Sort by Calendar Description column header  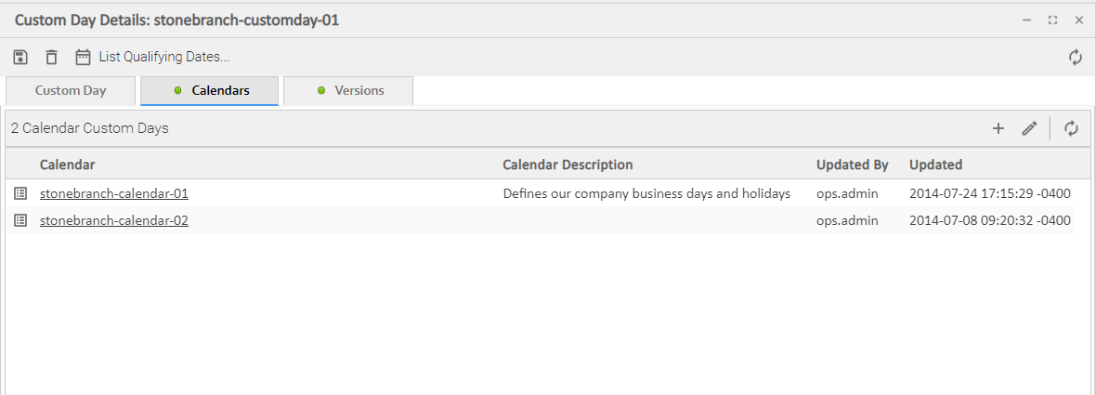pyautogui.click(x=568, y=165)
